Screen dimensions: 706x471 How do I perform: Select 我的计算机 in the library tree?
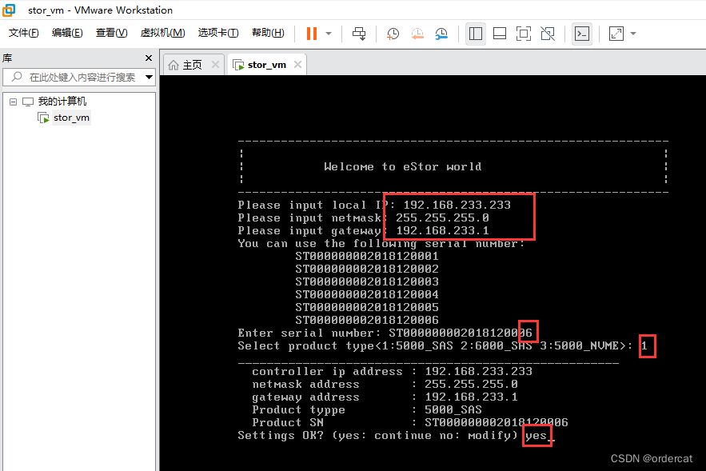click(62, 102)
